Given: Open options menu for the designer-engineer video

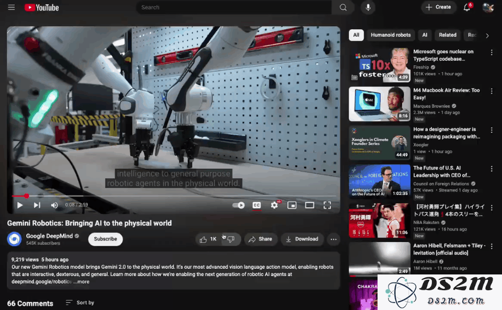Looking at the screenshot, I should (x=492, y=130).
